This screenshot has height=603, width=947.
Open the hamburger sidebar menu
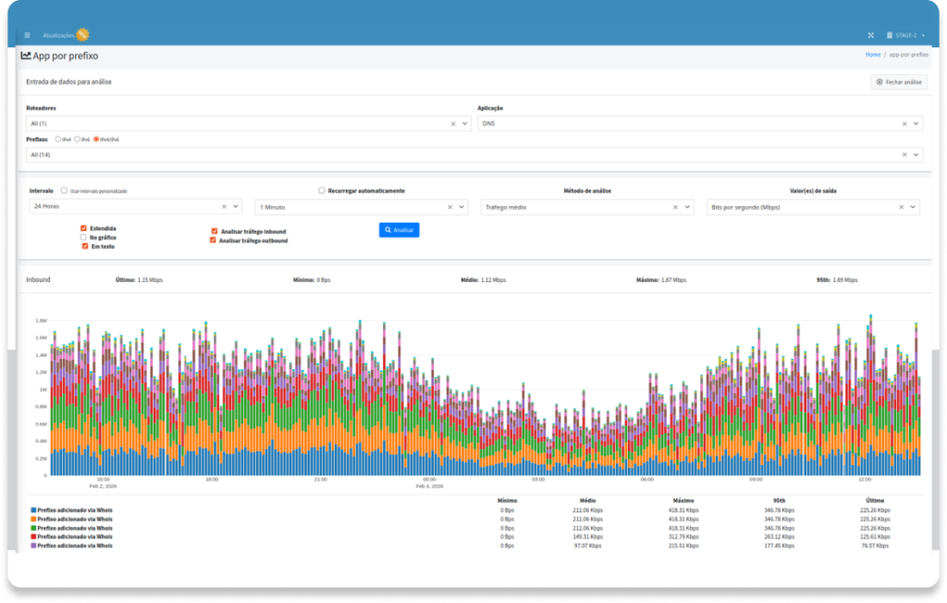27,35
